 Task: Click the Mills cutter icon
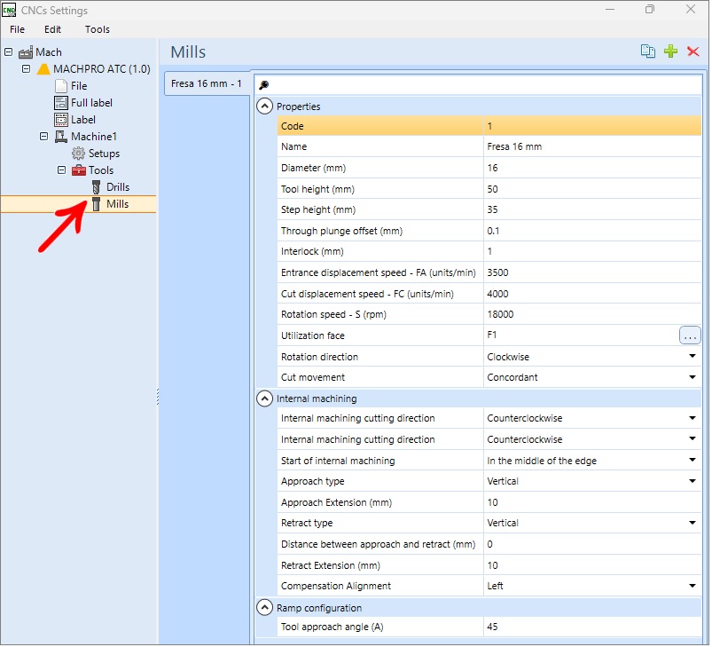tap(96, 204)
